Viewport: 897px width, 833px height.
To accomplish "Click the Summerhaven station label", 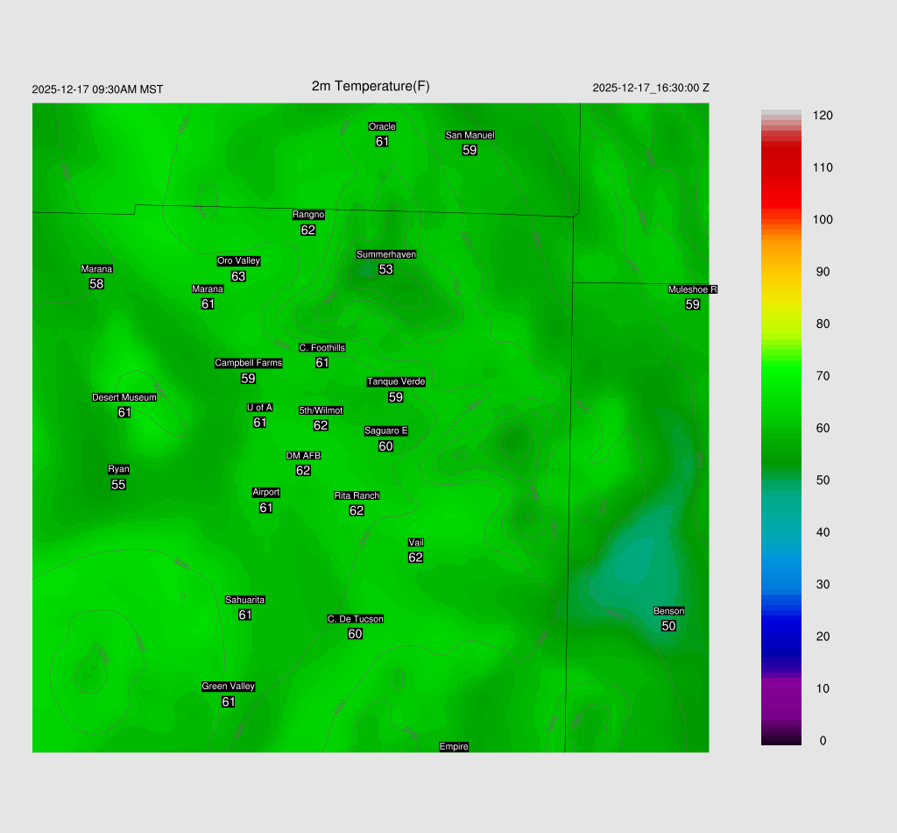I will coord(385,254).
